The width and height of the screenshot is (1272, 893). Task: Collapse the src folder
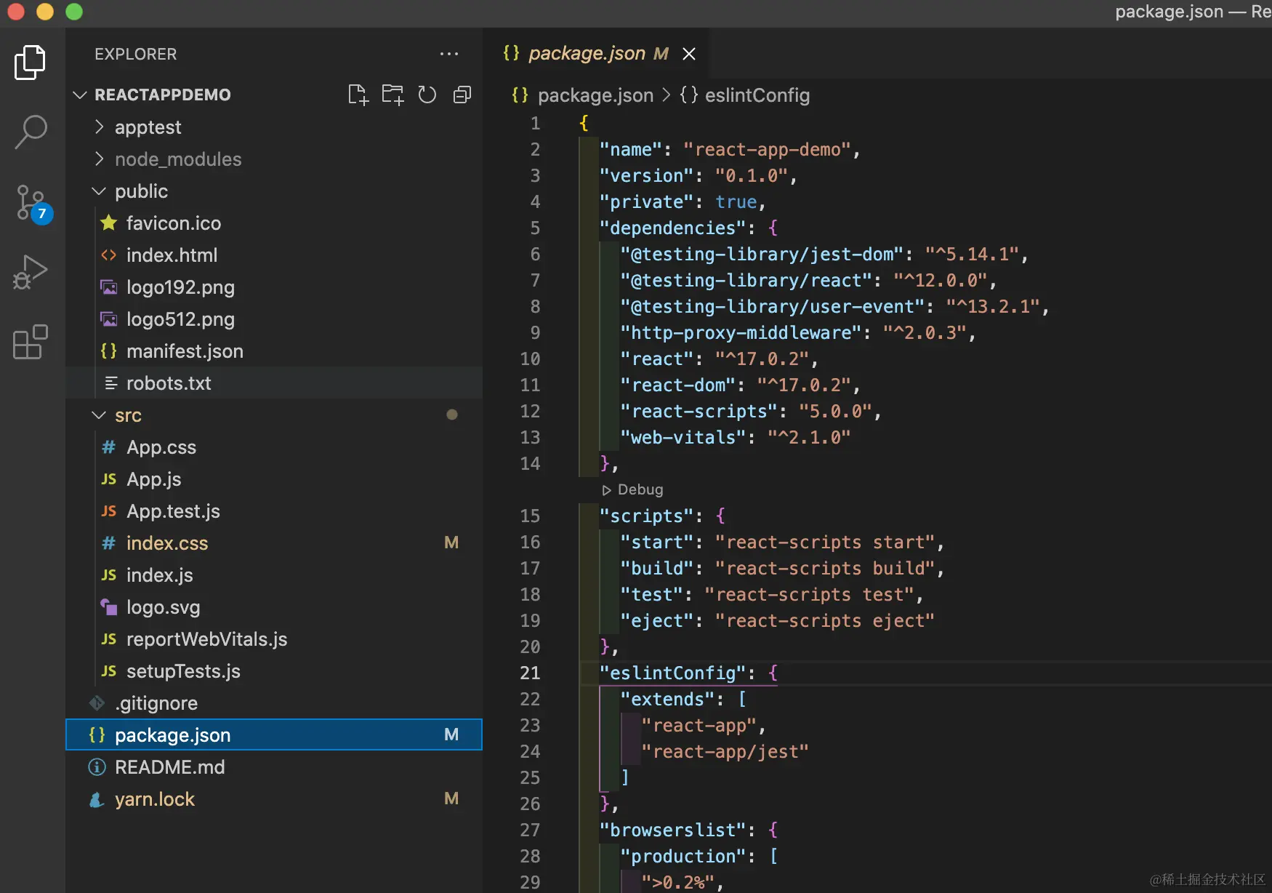point(128,415)
